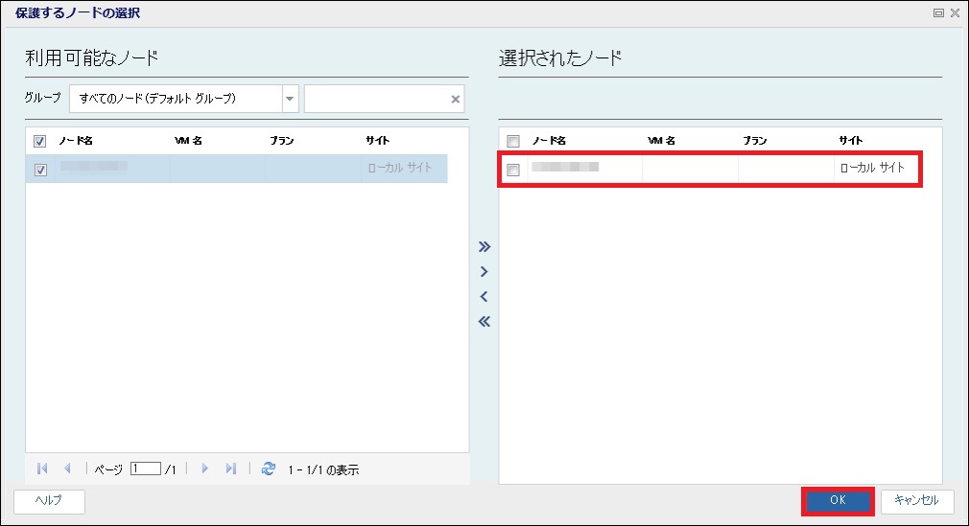Screen dimensions: 969x526
Task: Toggle select-all checkbox in selected nodes header
Action: pyautogui.click(x=513, y=142)
